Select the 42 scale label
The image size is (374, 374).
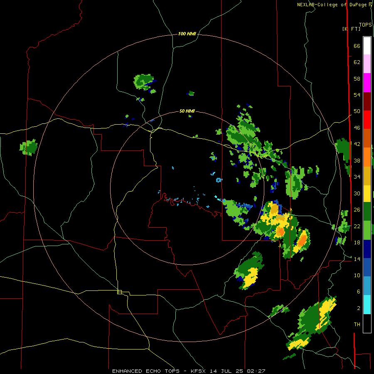point(357,144)
